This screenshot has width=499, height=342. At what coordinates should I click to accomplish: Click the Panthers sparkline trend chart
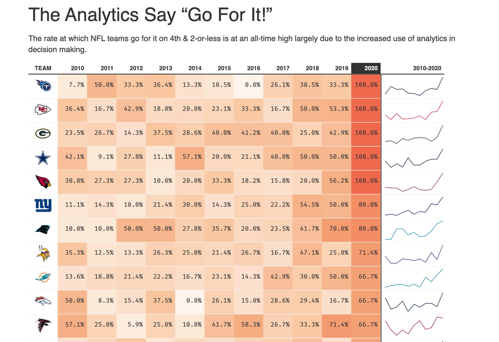(414, 230)
